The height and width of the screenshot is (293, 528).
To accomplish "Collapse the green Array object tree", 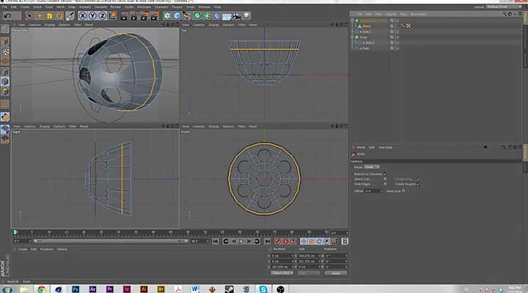I will click(x=353, y=37).
